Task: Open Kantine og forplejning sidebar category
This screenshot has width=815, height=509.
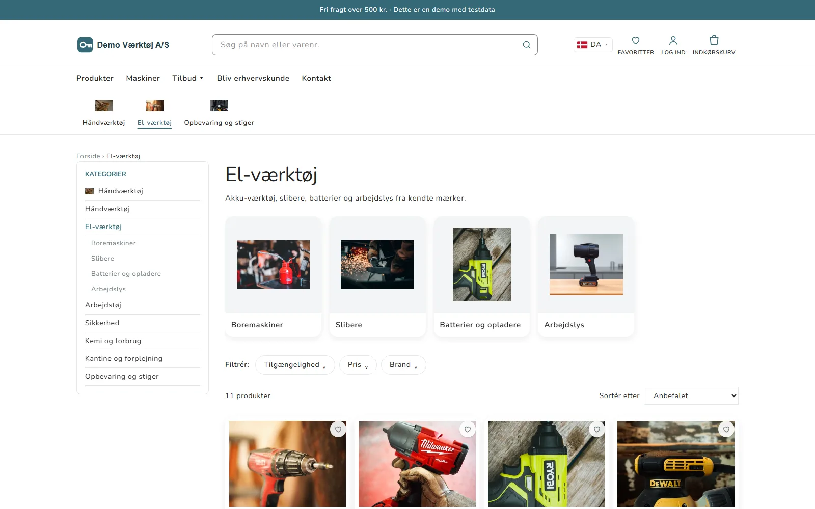Action: (124, 359)
